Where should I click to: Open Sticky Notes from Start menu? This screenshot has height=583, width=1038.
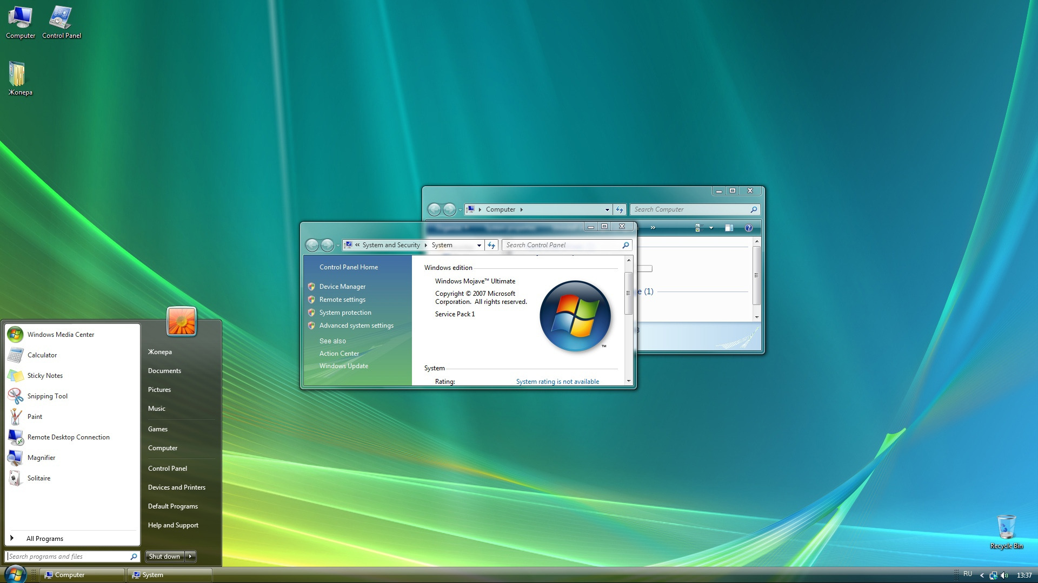[45, 376]
